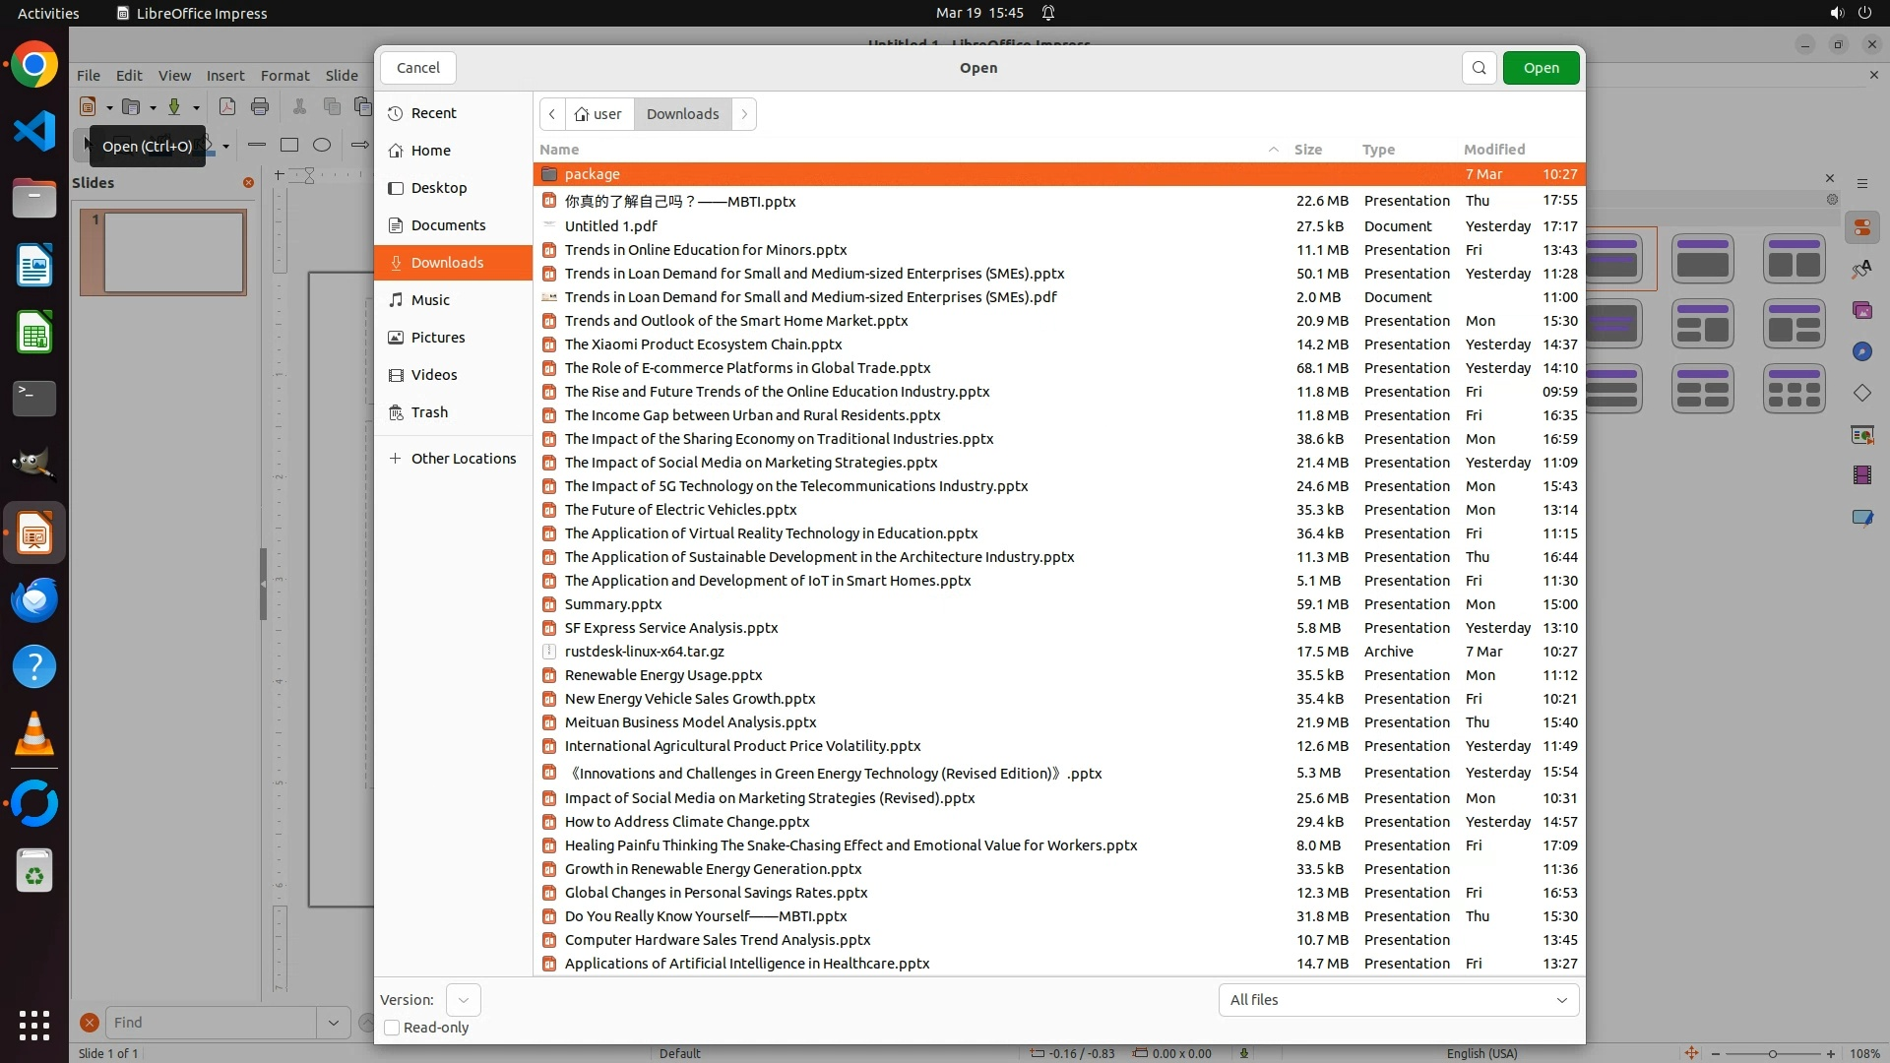Open the All files filter dropdown
Viewport: 1890px width, 1063px height.
tap(1398, 1000)
